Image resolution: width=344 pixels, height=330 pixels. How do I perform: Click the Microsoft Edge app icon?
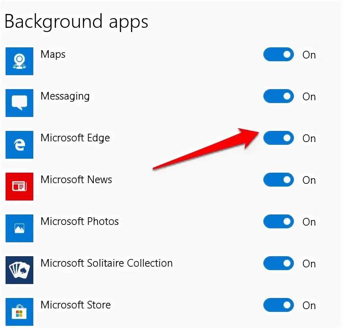coord(19,145)
